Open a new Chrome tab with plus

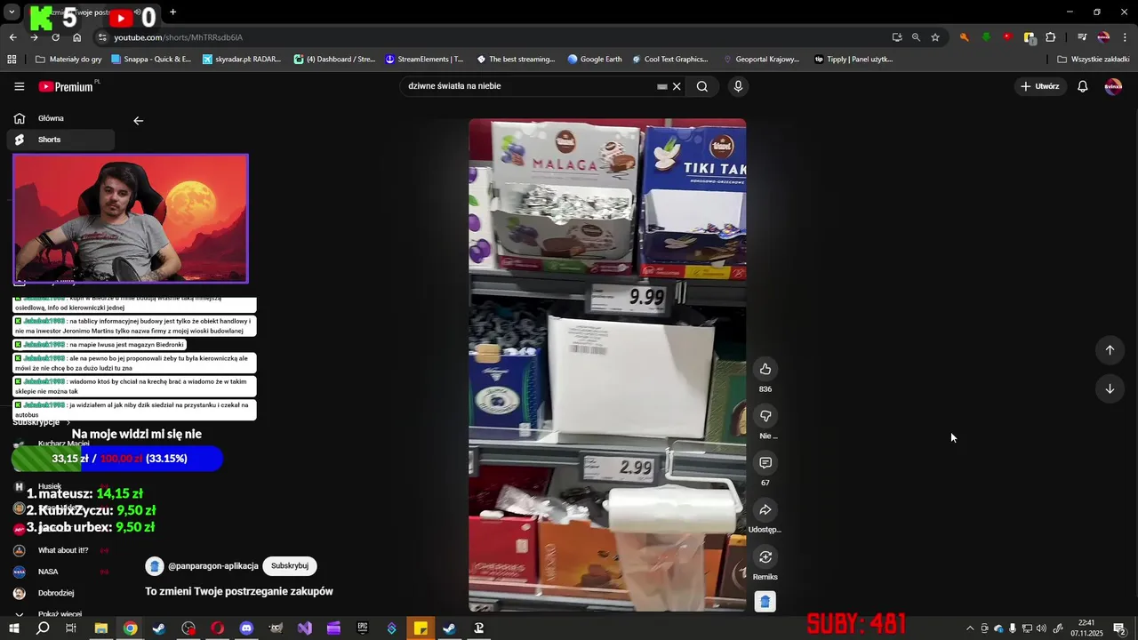click(x=172, y=12)
